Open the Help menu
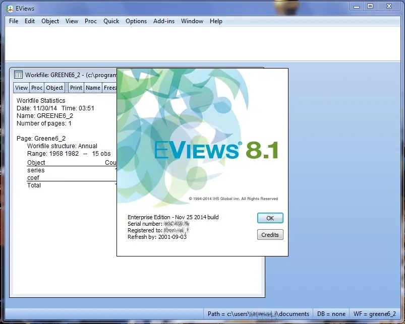 [216, 21]
